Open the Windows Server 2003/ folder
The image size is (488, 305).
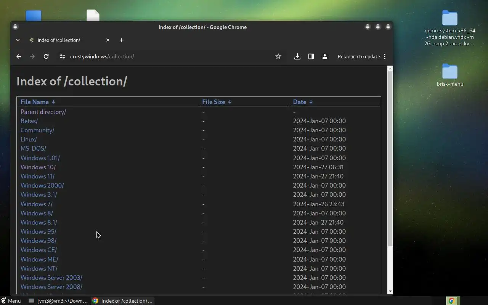coord(51,278)
